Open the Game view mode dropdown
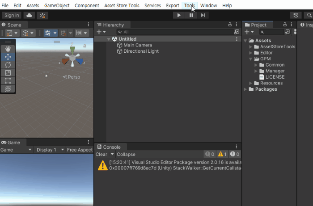This screenshot has width=313, height=206. tap(16, 150)
